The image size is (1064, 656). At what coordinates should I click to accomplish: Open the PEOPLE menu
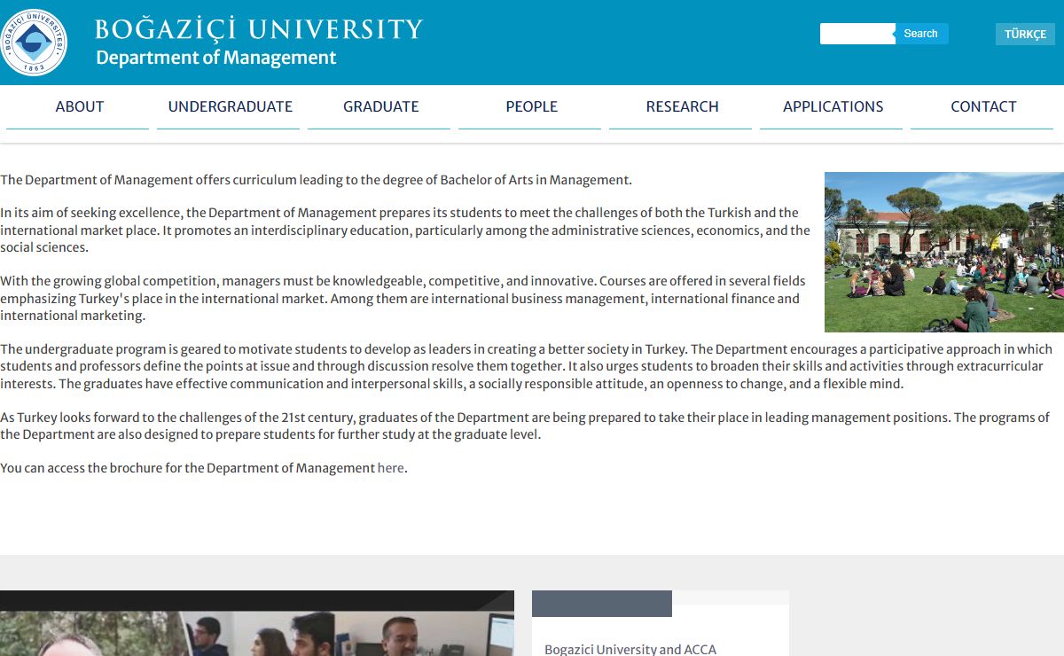pos(531,107)
